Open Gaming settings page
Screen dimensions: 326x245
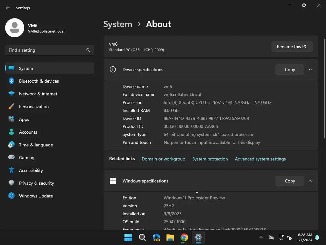[x=50, y=158]
